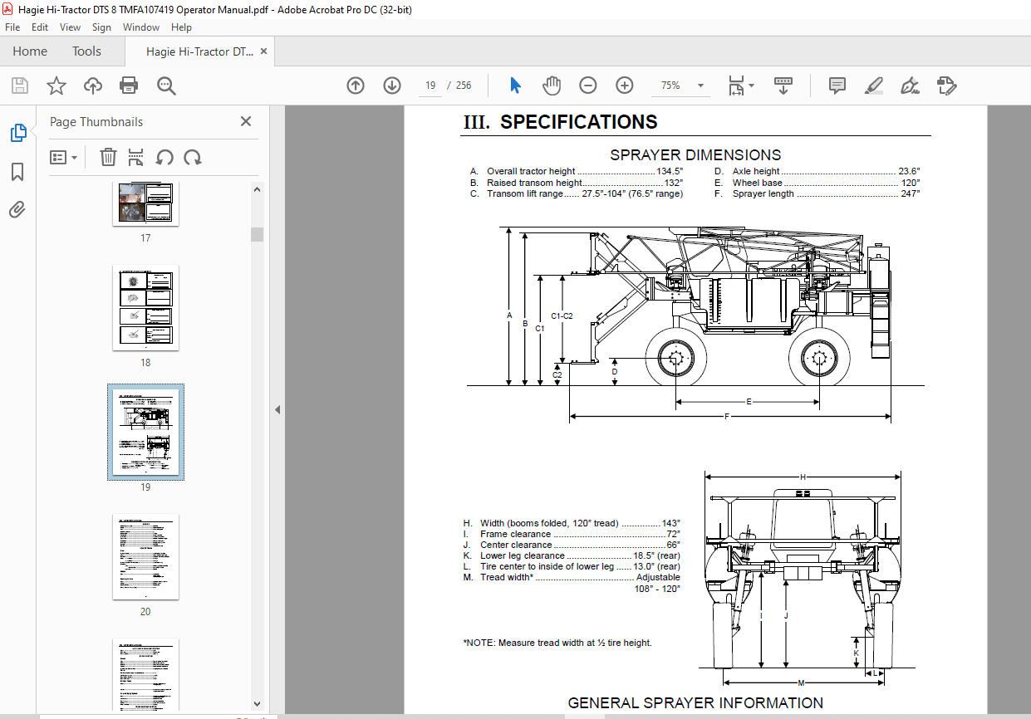Screen dimensions: 1031x719
Task: Open the Help menu
Action: (181, 27)
